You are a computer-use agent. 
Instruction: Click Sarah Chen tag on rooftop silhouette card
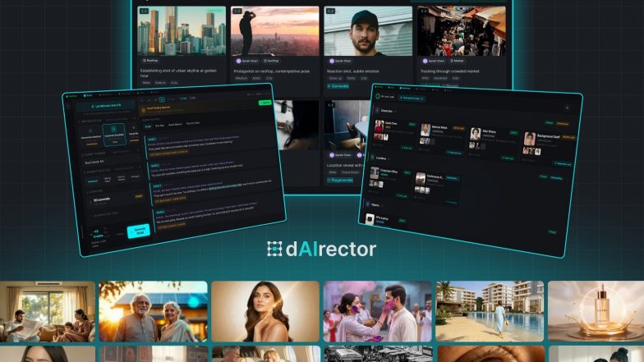[x=247, y=61]
